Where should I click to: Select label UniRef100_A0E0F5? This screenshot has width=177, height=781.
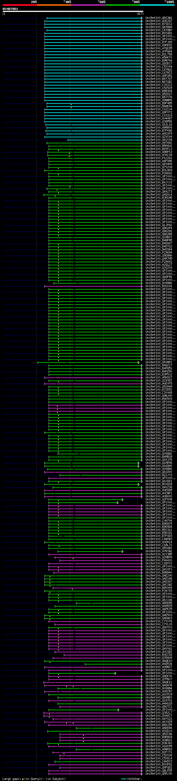(159, 383)
